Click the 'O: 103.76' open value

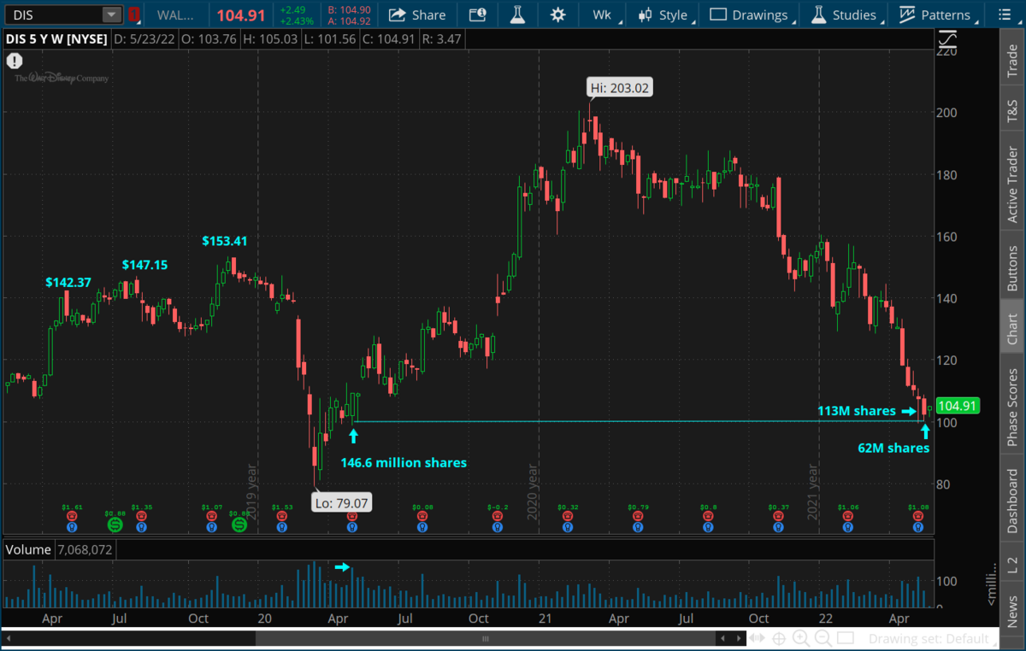pos(209,39)
